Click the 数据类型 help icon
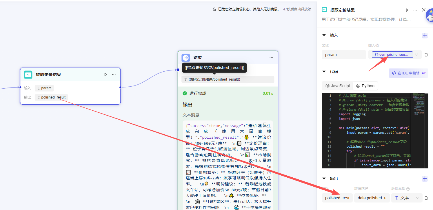The image size is (433, 210). [x=408, y=189]
